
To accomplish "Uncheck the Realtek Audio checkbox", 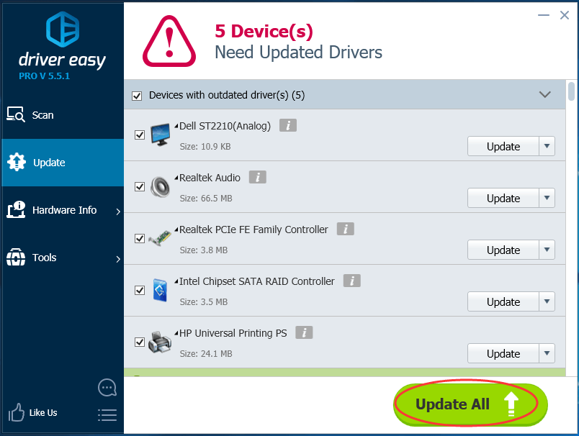I will [140, 186].
